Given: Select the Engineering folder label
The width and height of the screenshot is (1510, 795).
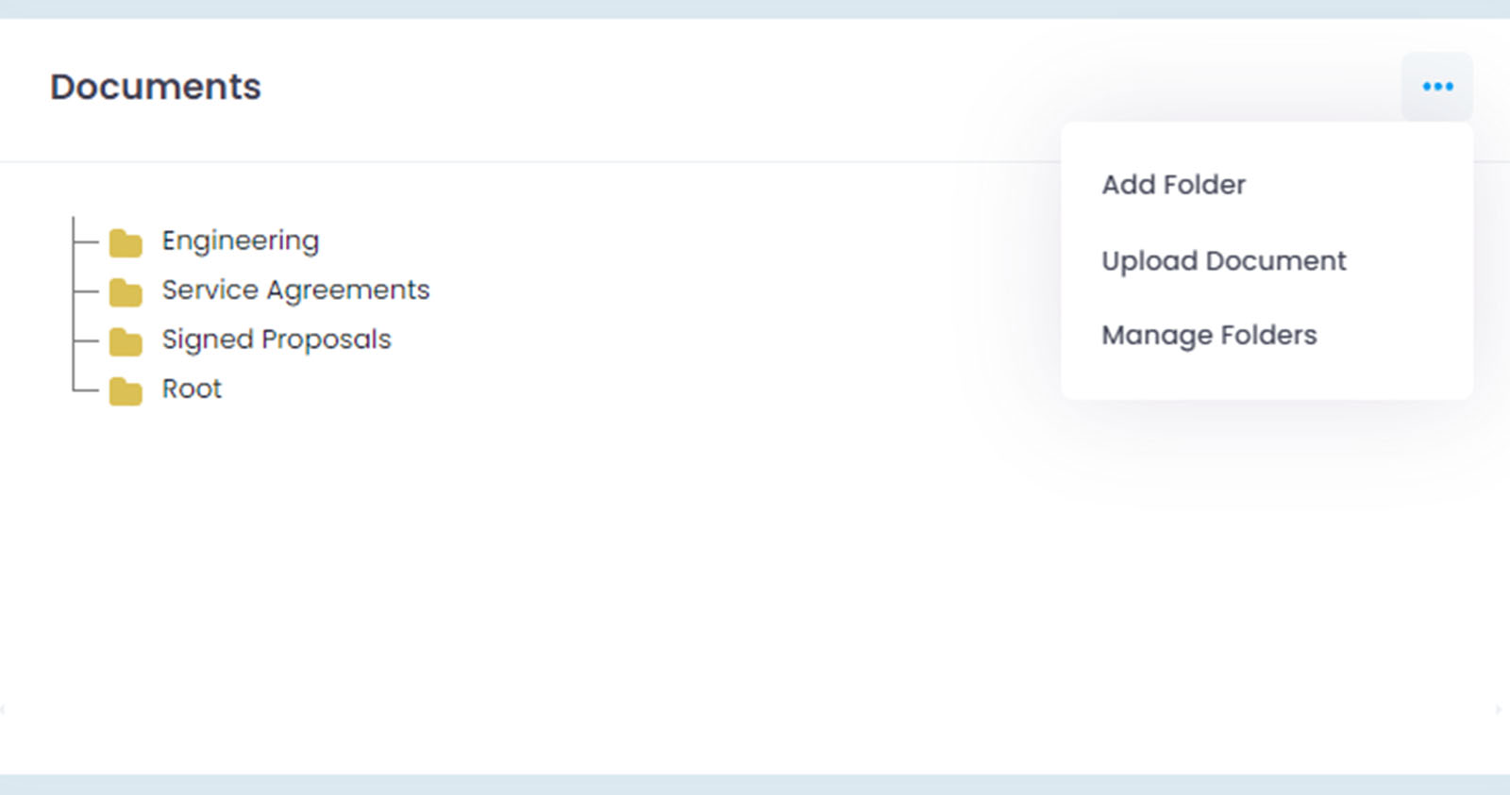Looking at the screenshot, I should (x=241, y=241).
